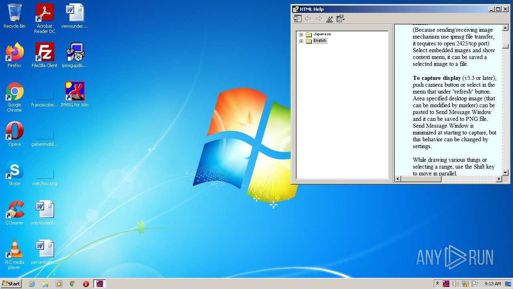Open Chrome from the taskbar
The width and height of the screenshot is (513, 289).
pos(73,284)
